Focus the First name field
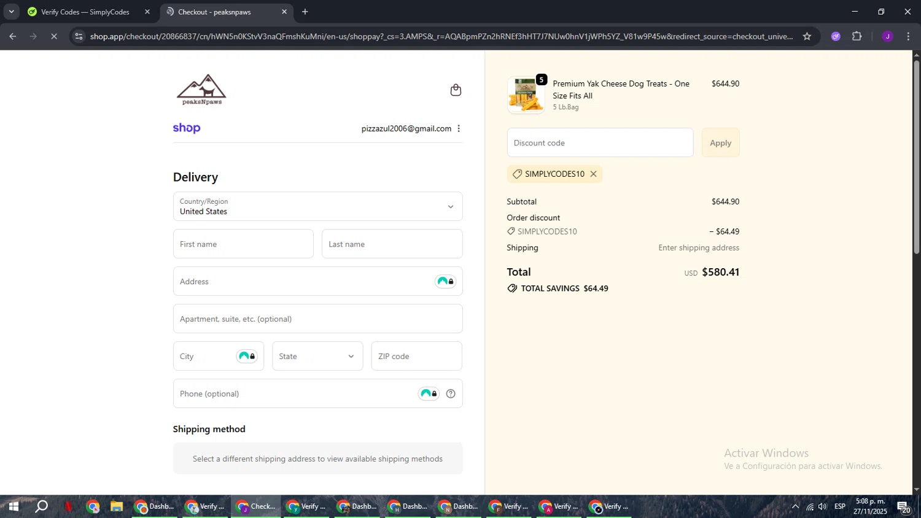 pos(243,244)
